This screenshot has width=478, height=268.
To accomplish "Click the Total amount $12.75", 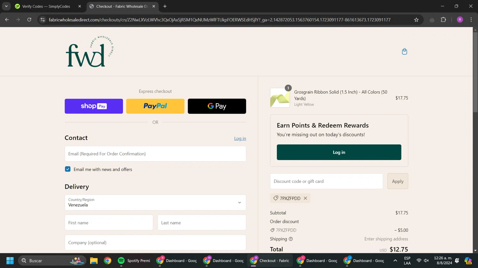I will [x=399, y=249].
